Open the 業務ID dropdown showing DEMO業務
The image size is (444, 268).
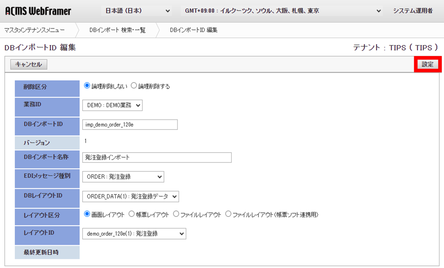click(112, 105)
